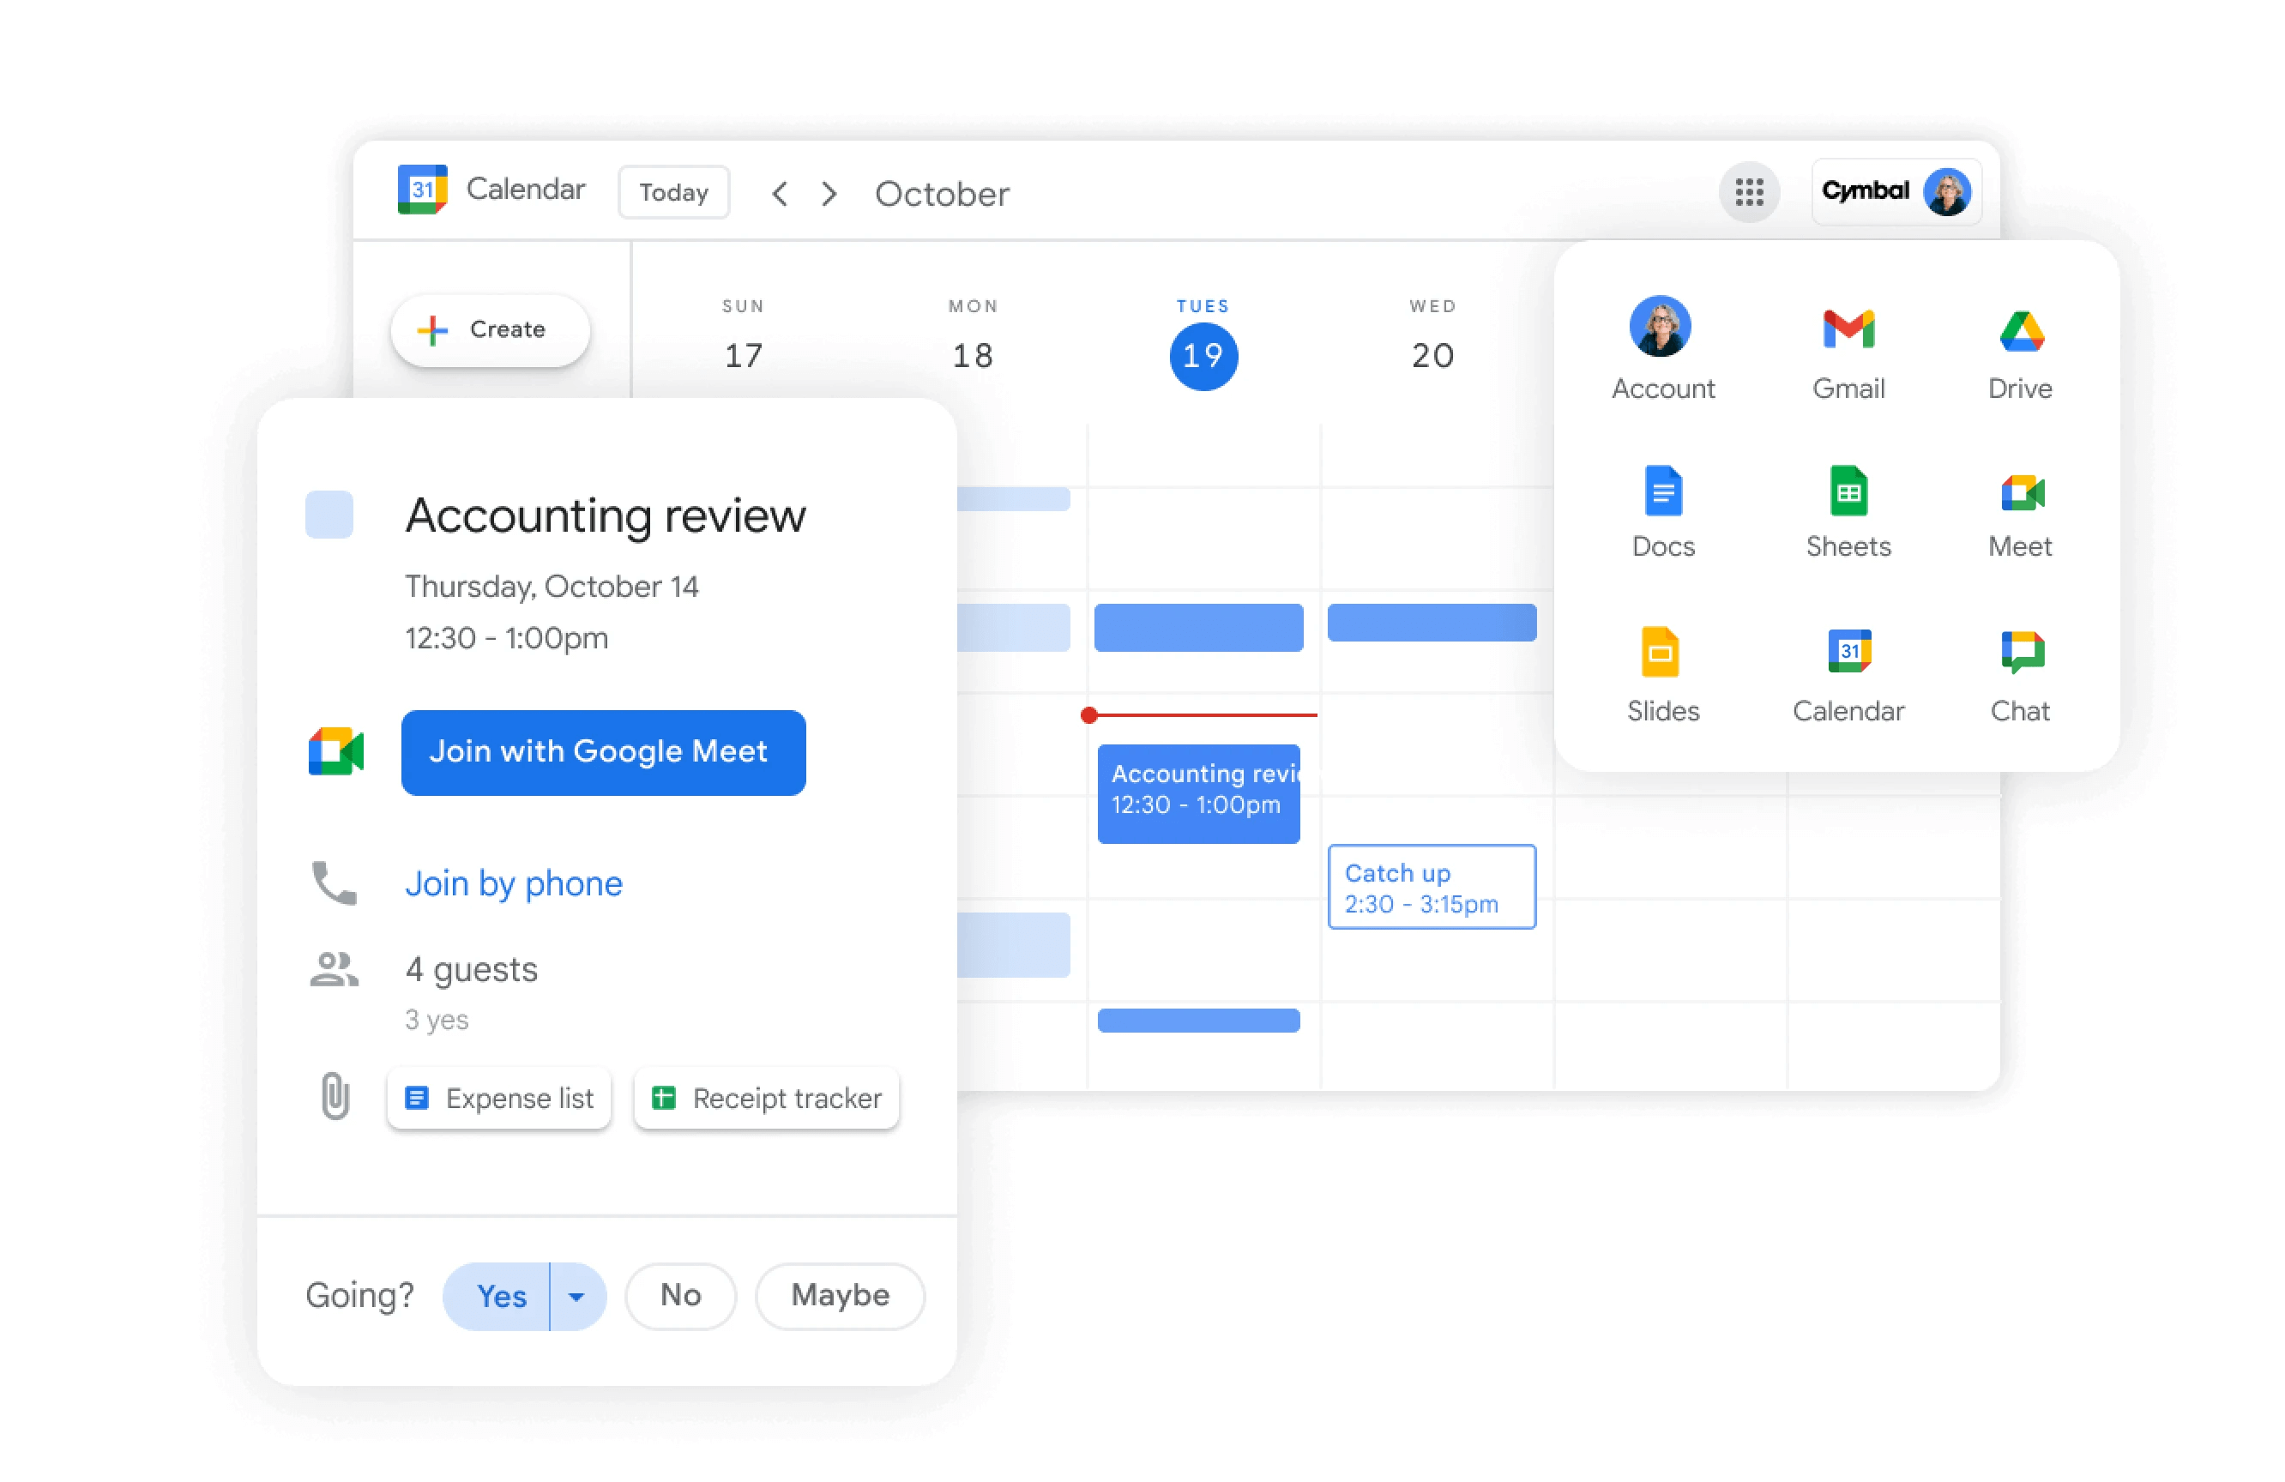Open the Catch up event on Wednesday
Viewport: 2285px width, 1482px height.
[x=1431, y=887]
